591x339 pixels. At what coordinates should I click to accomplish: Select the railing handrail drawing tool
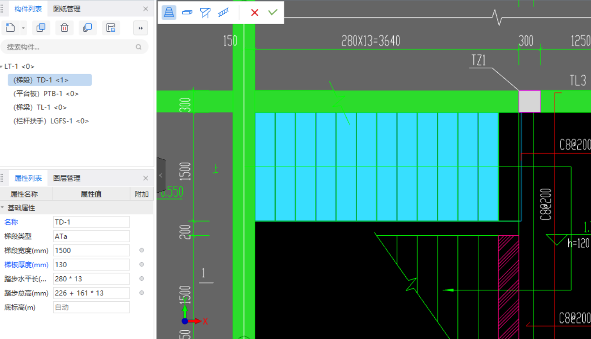[223, 13]
